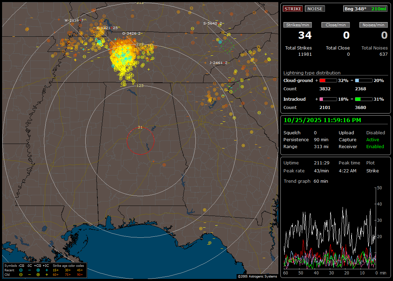393x281 pixels.
Task: Select the Strikes/min header
Action: click(298, 25)
